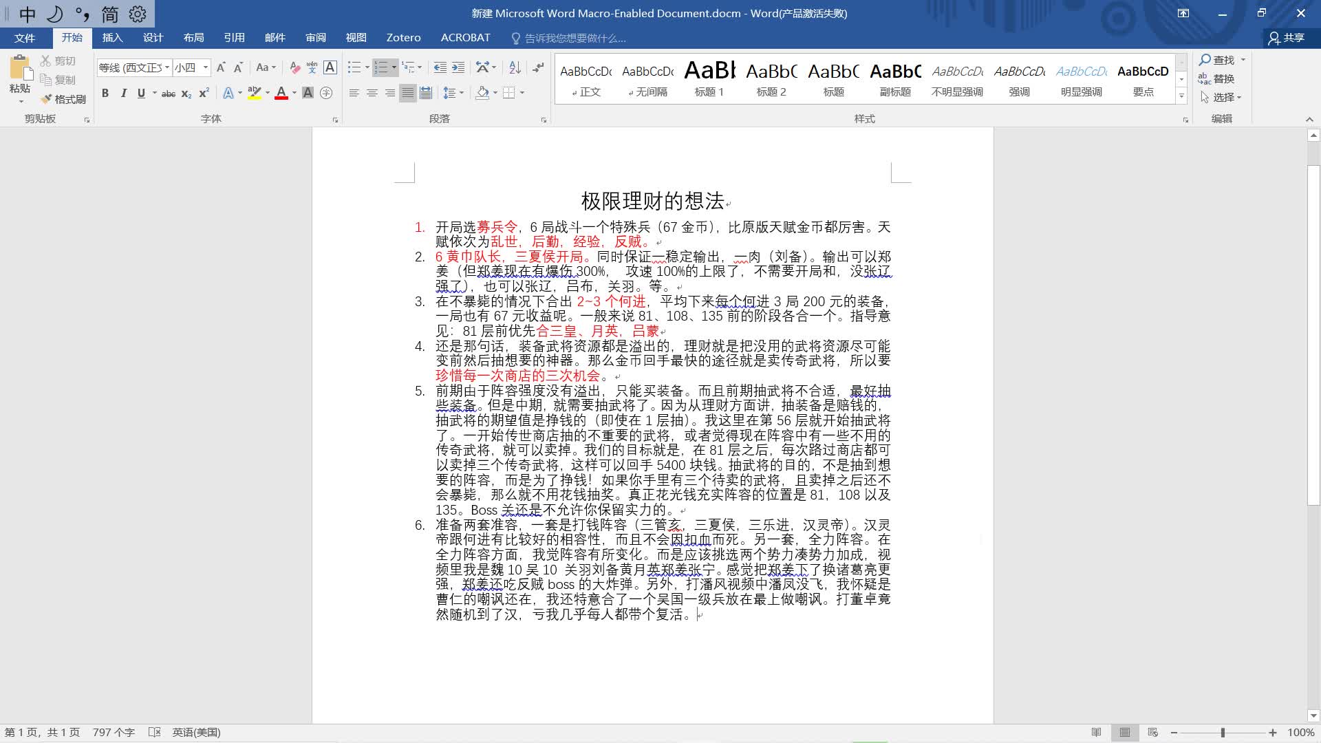Click the Tell me search box
This screenshot has width=1321, height=743.
pyautogui.click(x=575, y=38)
